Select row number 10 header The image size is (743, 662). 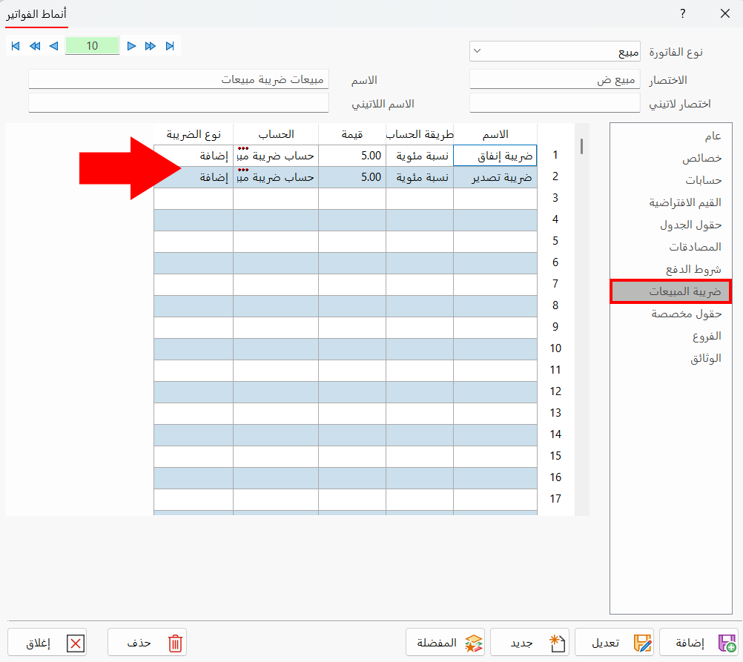coord(555,348)
